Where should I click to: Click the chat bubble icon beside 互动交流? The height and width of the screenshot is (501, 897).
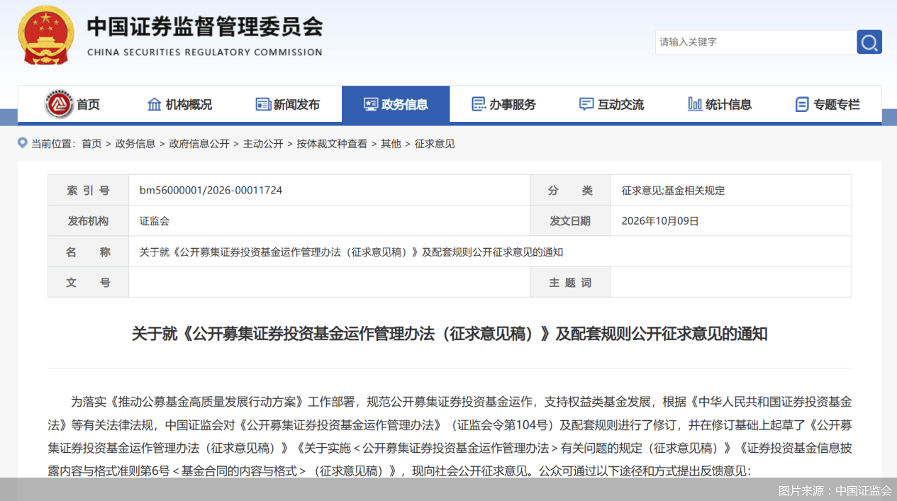click(586, 104)
